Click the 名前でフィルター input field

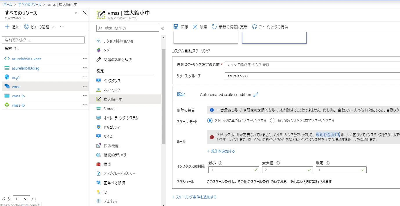pyautogui.click(x=43, y=40)
